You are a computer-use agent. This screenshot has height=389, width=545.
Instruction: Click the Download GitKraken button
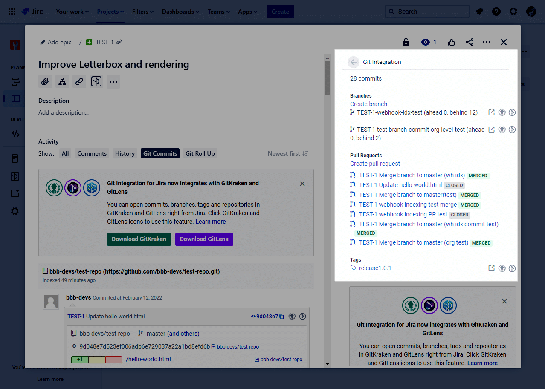click(x=139, y=239)
